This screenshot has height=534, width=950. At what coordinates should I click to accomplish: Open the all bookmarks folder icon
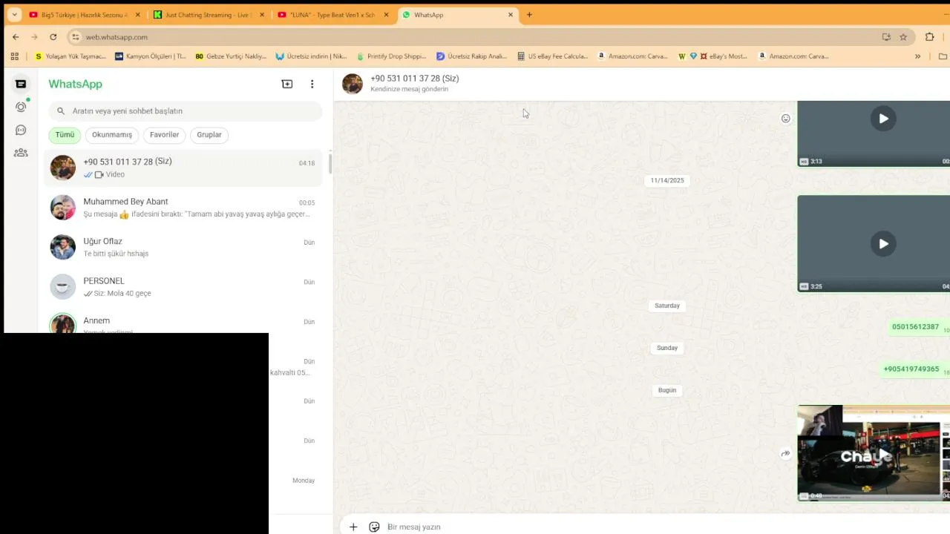[943, 56]
